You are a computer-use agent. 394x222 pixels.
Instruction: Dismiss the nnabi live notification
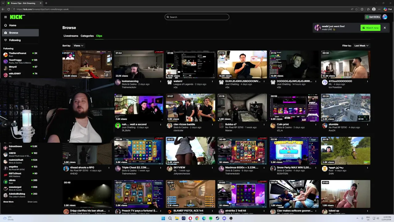coord(384,28)
